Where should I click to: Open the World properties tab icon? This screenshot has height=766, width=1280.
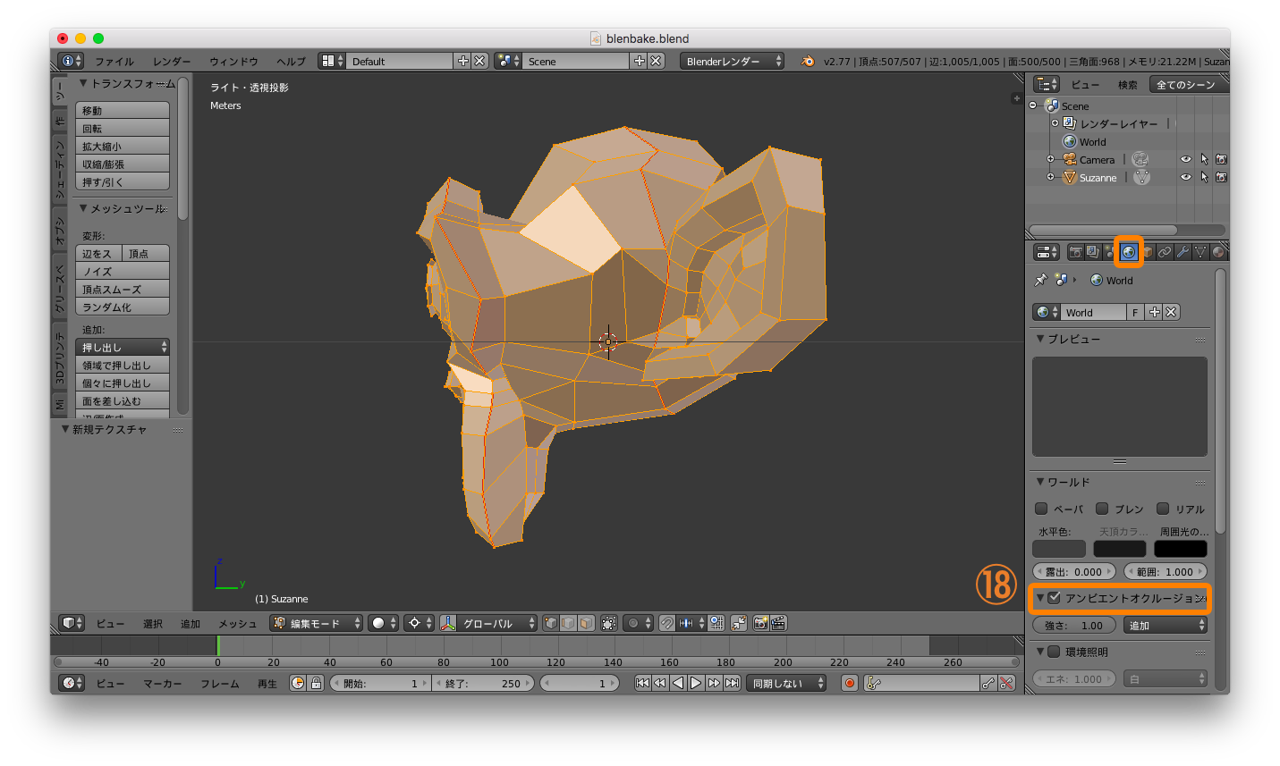pos(1129,252)
